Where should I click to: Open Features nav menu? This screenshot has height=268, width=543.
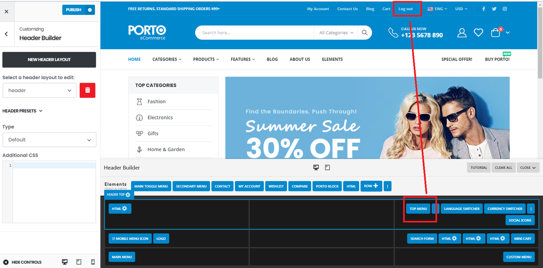point(243,59)
